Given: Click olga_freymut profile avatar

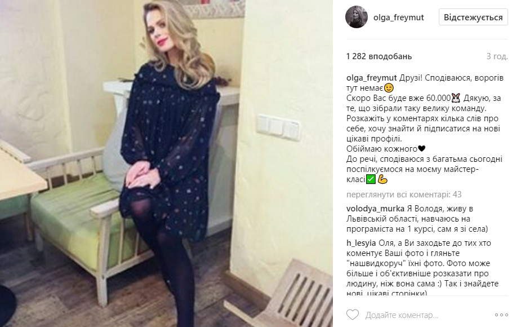Looking at the screenshot, I should [356, 17].
